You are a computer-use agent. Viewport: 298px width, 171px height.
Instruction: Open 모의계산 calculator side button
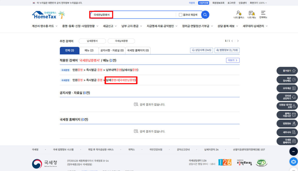287,88
